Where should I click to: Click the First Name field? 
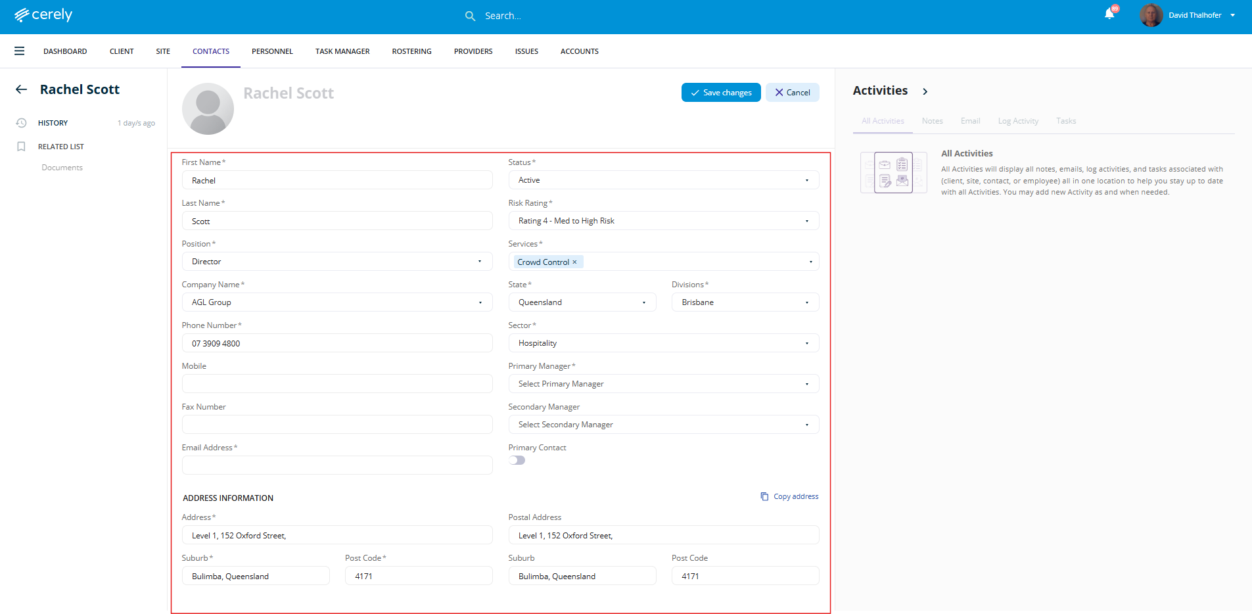click(x=337, y=180)
